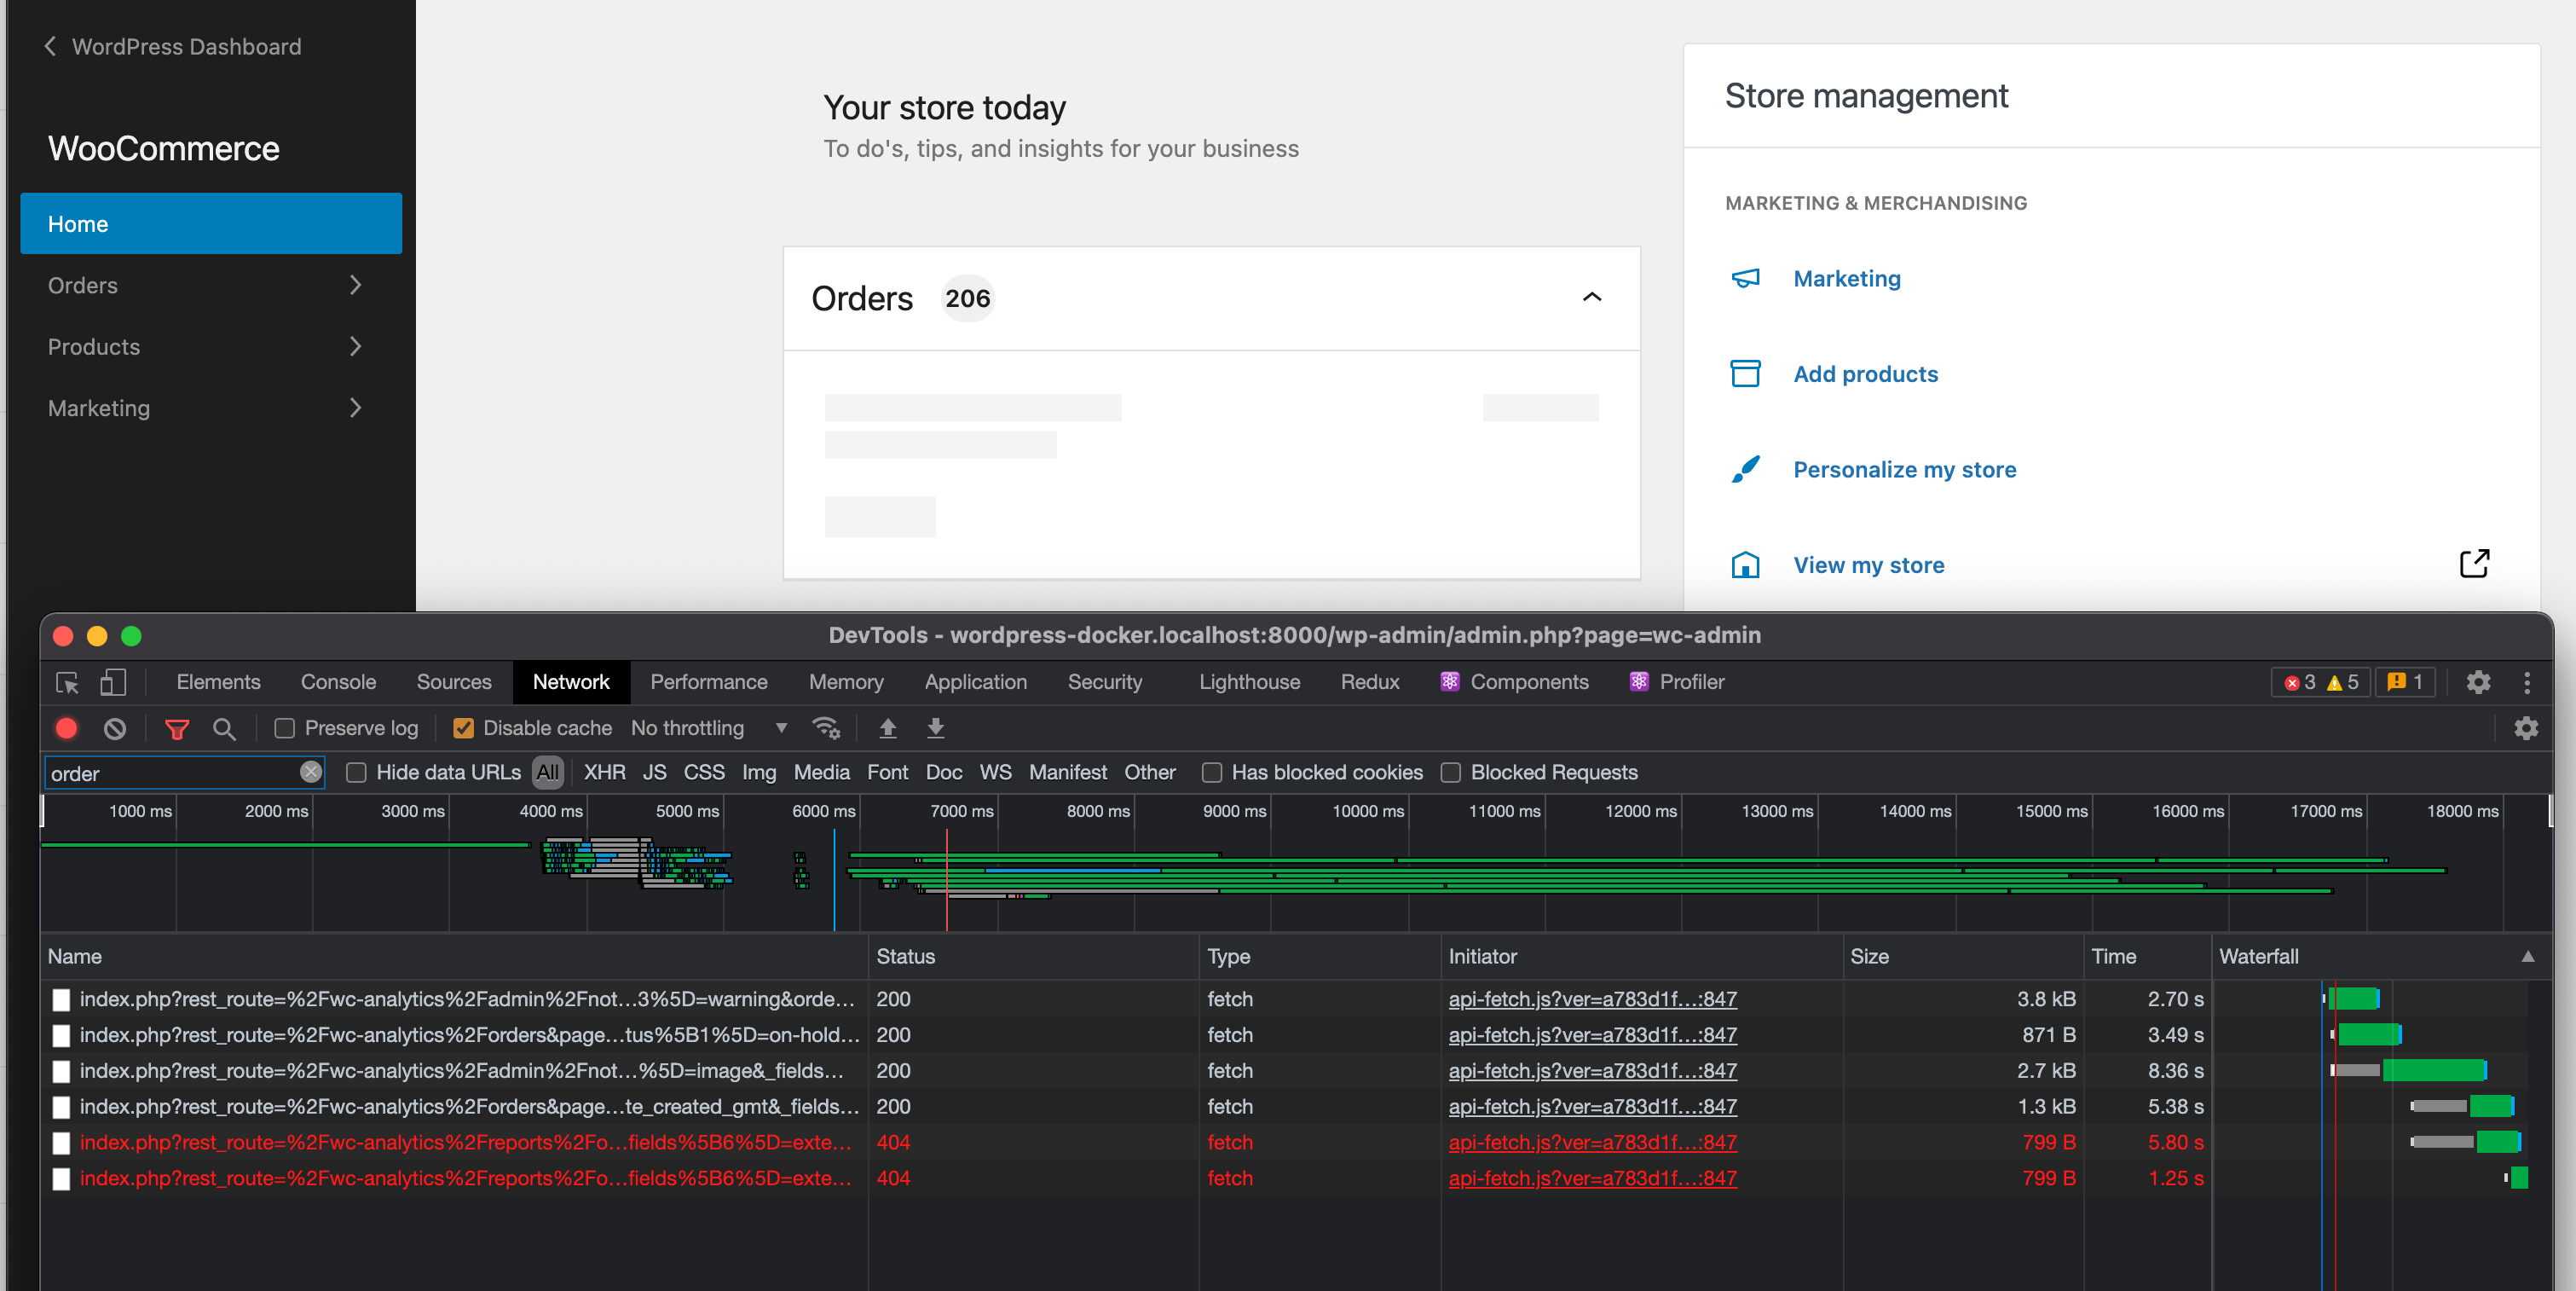Clear the network log with the clear icon
The width and height of the screenshot is (2576, 1291).
click(x=114, y=728)
